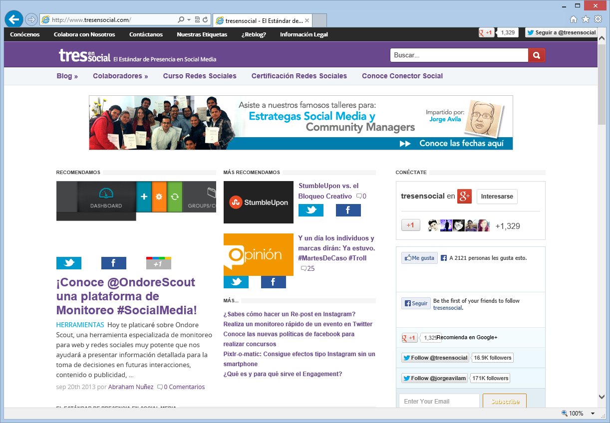This screenshot has height=423, width=610.
Task: Open Curso Redes Sociales
Action: [200, 76]
